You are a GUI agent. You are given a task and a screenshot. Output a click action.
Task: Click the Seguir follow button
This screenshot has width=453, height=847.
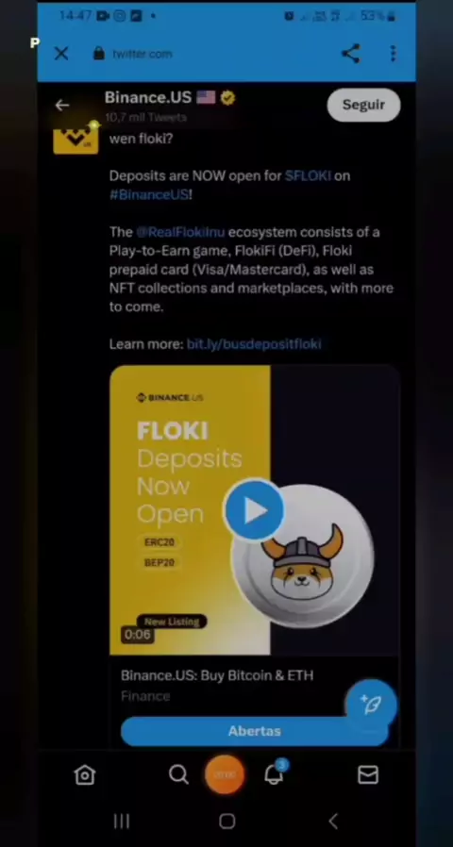click(x=363, y=105)
